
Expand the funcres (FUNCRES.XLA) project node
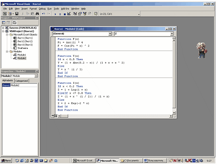[3, 28]
